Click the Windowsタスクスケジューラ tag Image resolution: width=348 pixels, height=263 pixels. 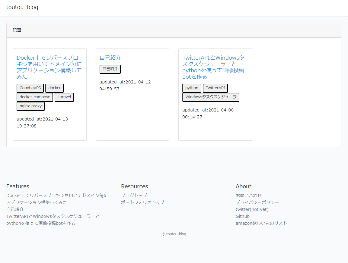pos(211,97)
